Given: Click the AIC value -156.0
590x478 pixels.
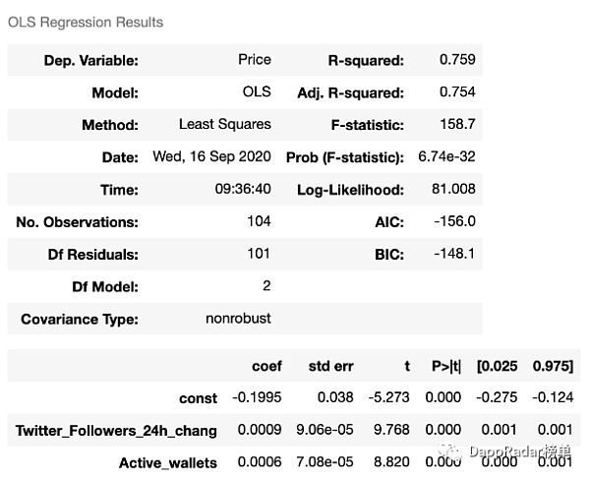Looking at the screenshot, I should point(453,222).
